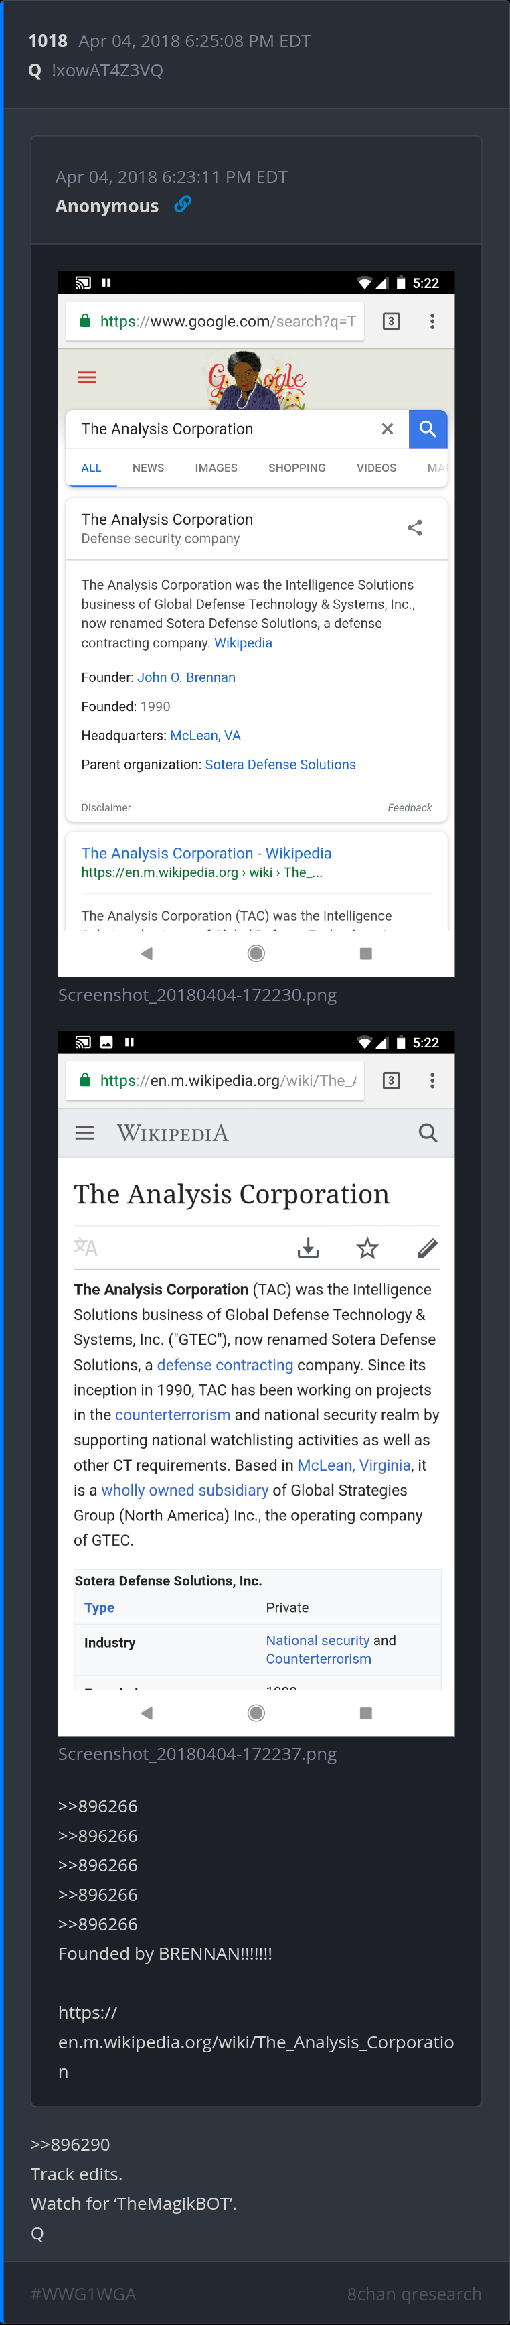Click the Wikipedia download page icon
Screen dimensions: 510x2325
pos(308,1248)
